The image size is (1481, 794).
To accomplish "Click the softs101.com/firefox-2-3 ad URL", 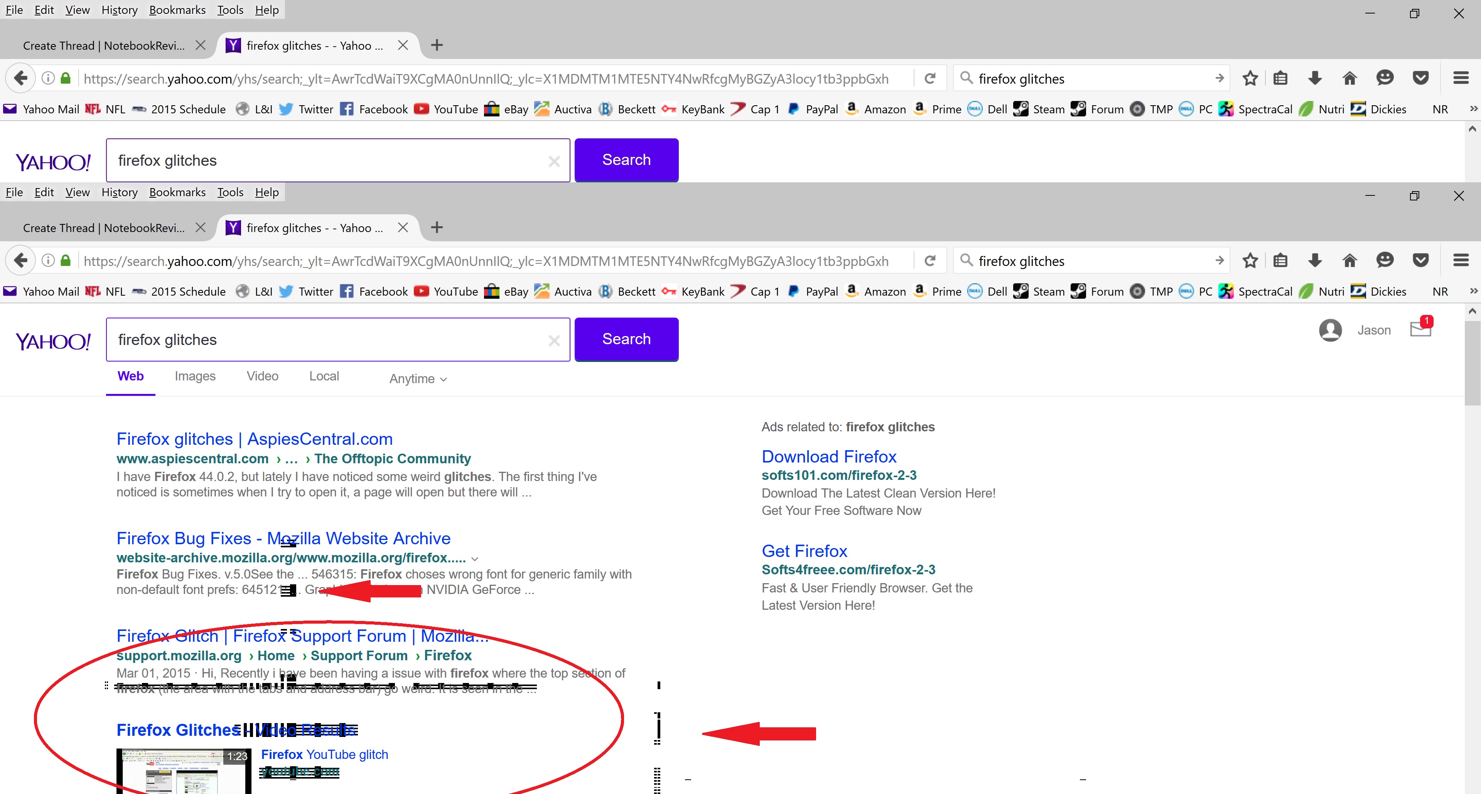I will pyautogui.click(x=839, y=475).
